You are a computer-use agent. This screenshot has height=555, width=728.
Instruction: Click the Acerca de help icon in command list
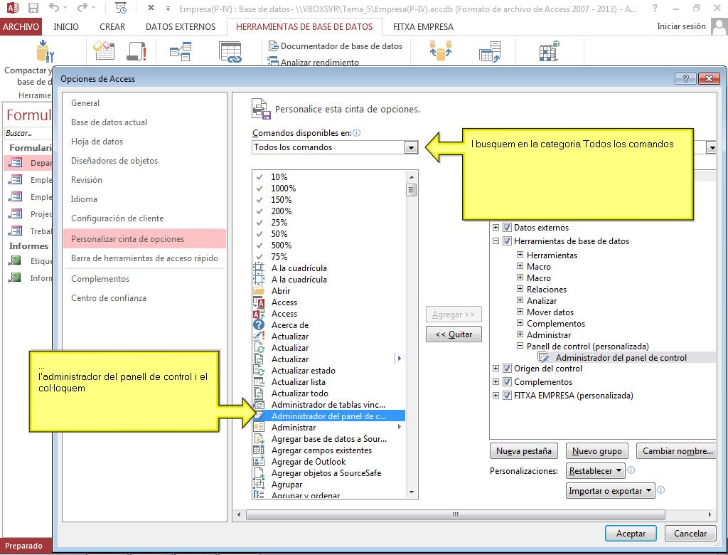[259, 325]
